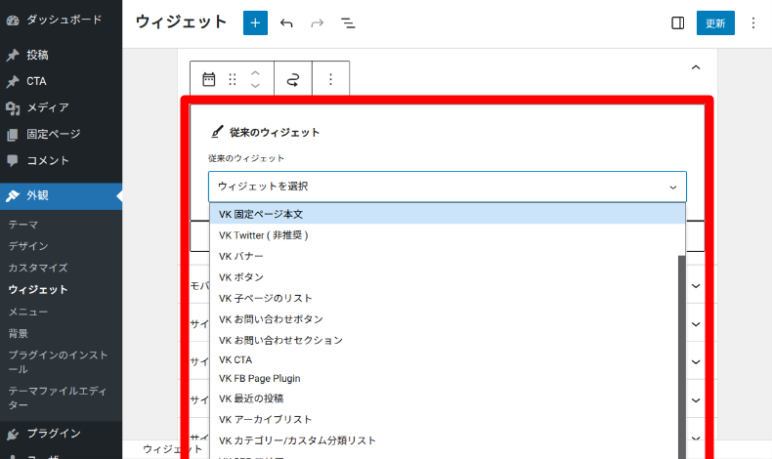772x459 pixels.
Task: Open block toolbar options kebab menu
Action: (331, 79)
